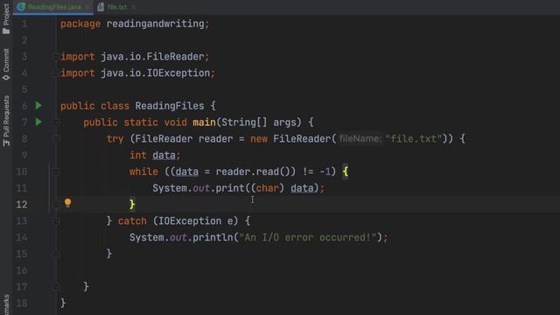Image resolution: width=560 pixels, height=315 pixels.
Task: Click line number 1 in the gutter
Action: (x=24, y=24)
